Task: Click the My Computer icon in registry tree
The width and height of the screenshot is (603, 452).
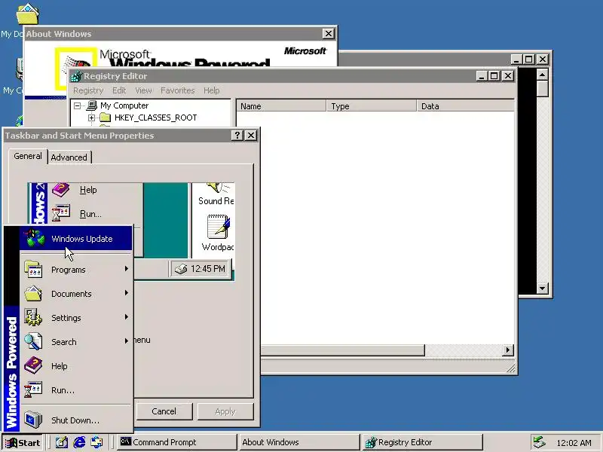Action: pyautogui.click(x=91, y=105)
